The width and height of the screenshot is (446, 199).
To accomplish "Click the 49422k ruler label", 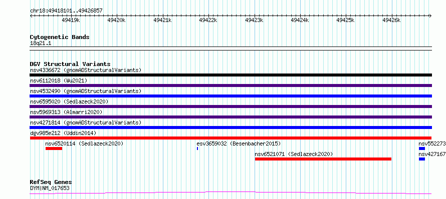I will point(208,20).
